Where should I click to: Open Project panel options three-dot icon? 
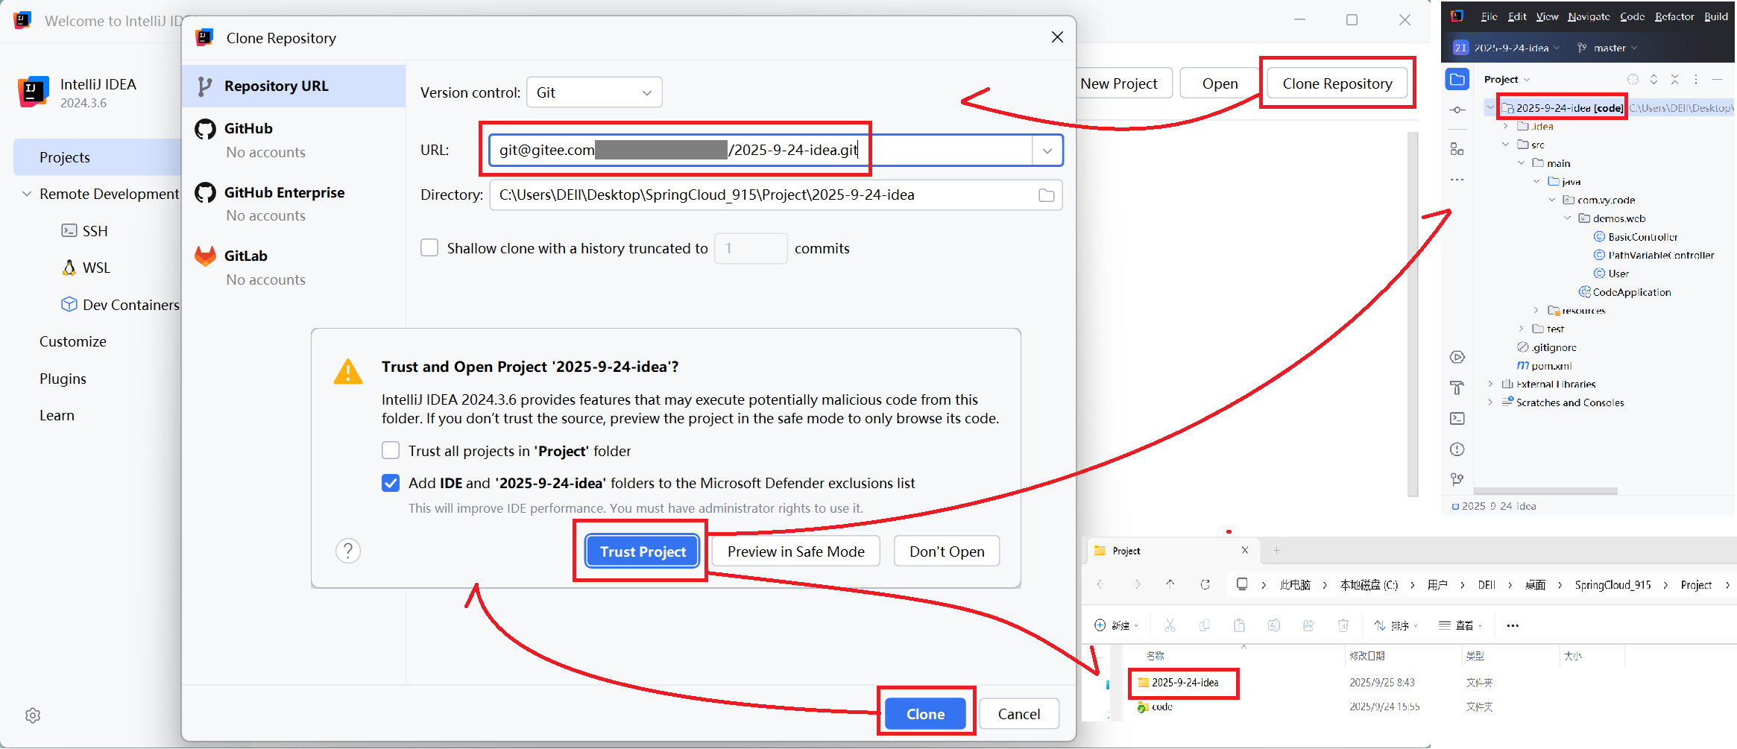click(x=1696, y=80)
